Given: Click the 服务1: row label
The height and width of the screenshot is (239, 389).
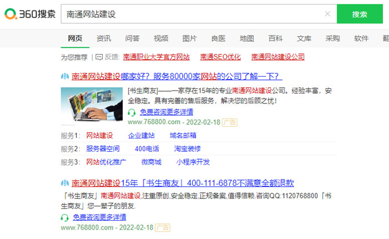Looking at the screenshot, I should click(x=71, y=136).
